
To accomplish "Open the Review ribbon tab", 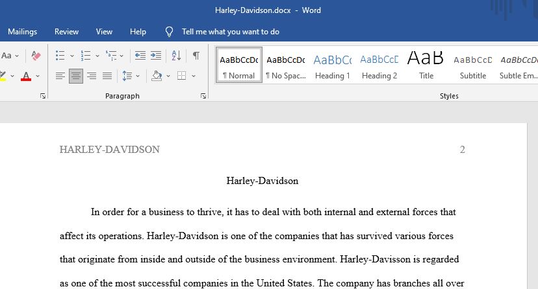I will (x=66, y=32).
